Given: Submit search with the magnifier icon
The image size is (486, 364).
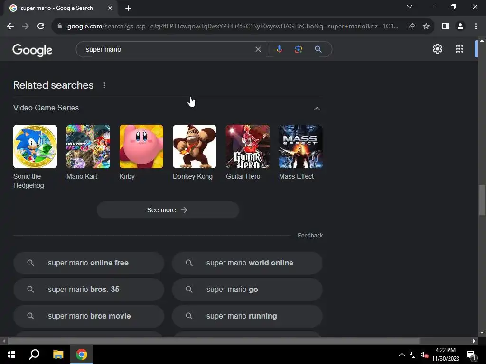Looking at the screenshot, I should (318, 49).
